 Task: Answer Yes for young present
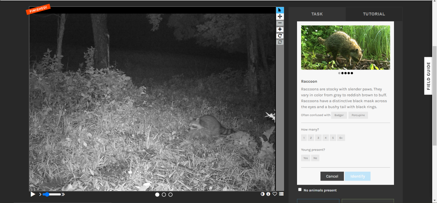[x=306, y=158]
